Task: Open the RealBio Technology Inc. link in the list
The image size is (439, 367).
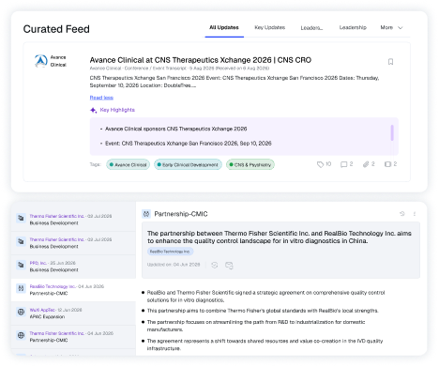Action: tap(53, 286)
